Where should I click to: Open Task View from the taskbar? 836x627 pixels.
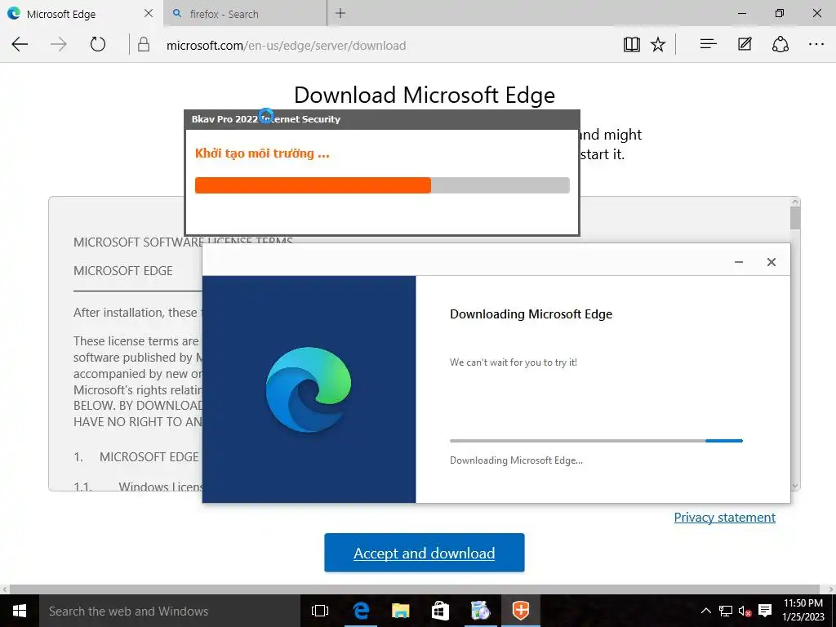click(x=320, y=611)
